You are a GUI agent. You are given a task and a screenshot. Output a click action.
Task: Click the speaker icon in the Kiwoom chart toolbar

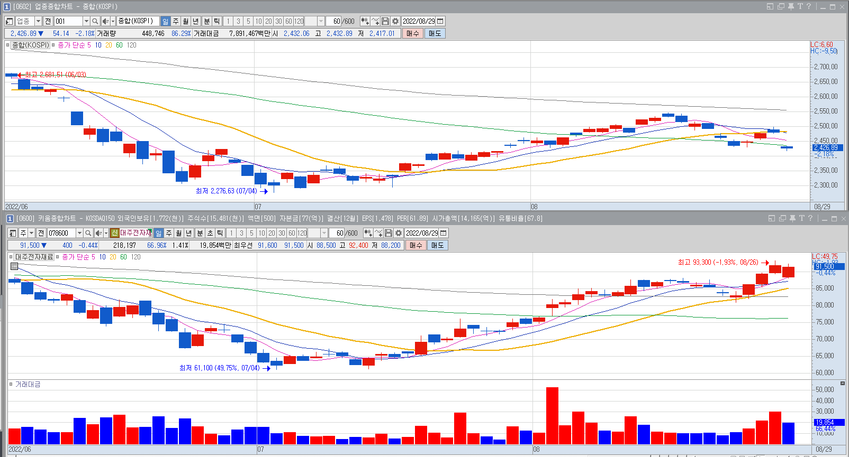(x=98, y=233)
